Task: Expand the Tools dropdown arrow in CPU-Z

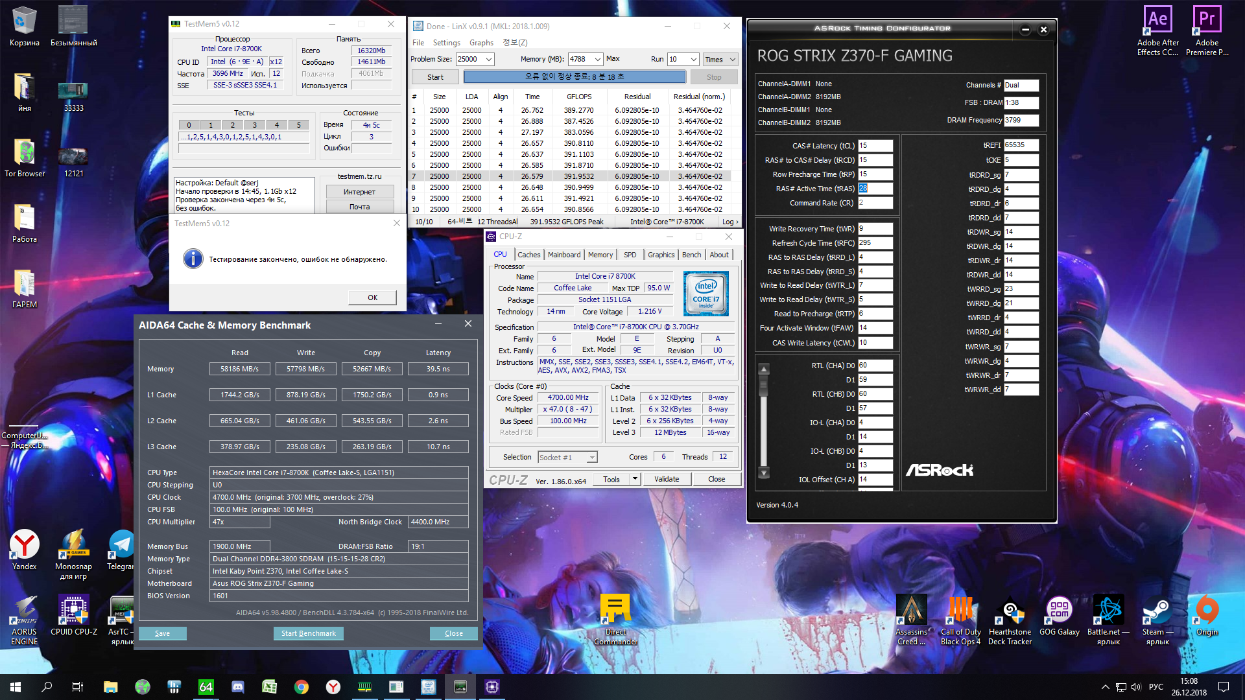Action: [635, 479]
